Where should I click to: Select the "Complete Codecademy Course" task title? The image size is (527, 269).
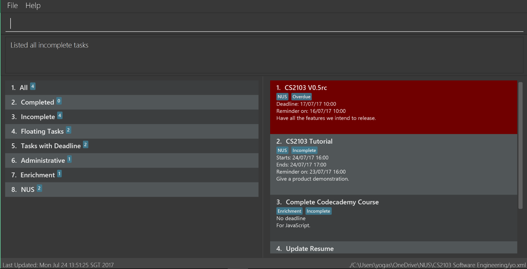[332, 202]
